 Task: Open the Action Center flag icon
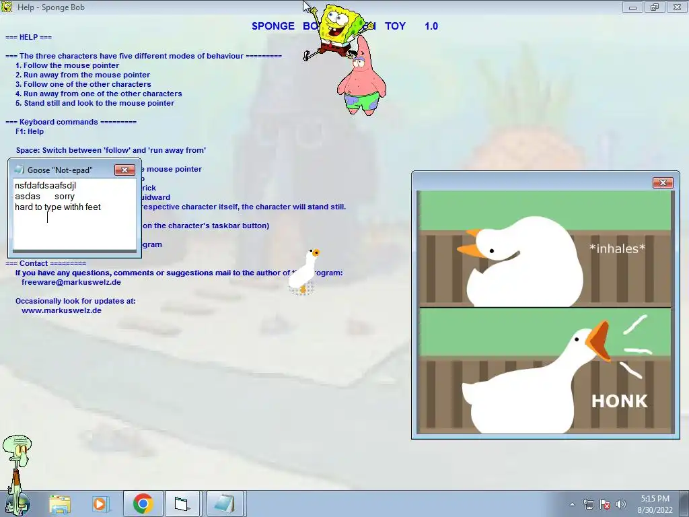(605, 504)
